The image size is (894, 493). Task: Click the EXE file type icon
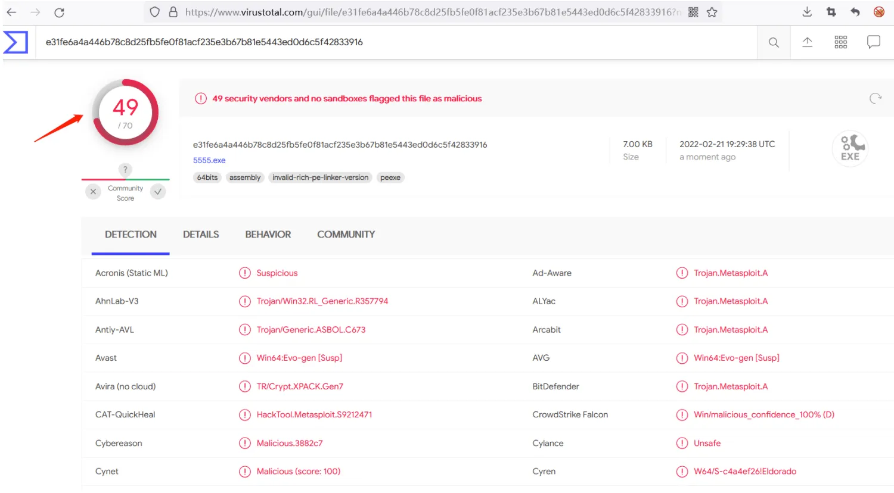coord(850,148)
